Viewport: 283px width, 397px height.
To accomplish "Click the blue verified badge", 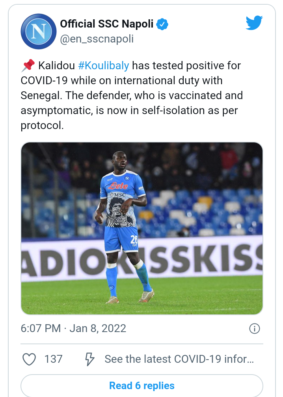I will pyautogui.click(x=162, y=24).
